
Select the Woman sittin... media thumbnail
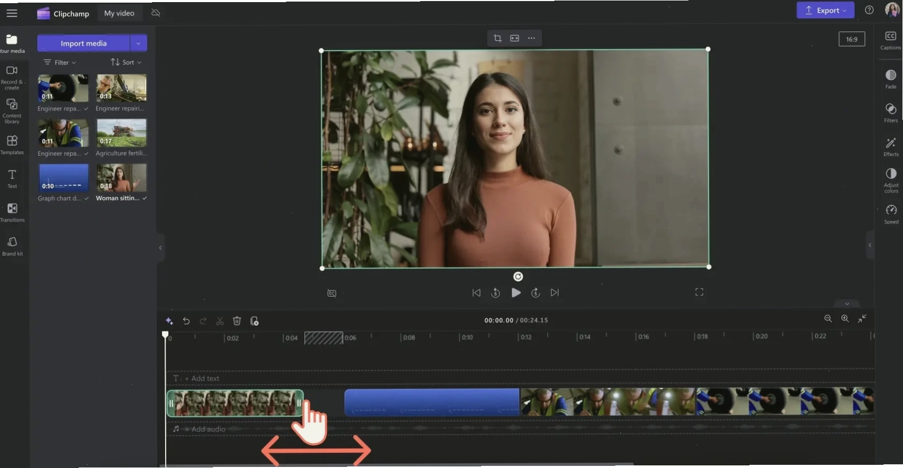click(x=121, y=178)
